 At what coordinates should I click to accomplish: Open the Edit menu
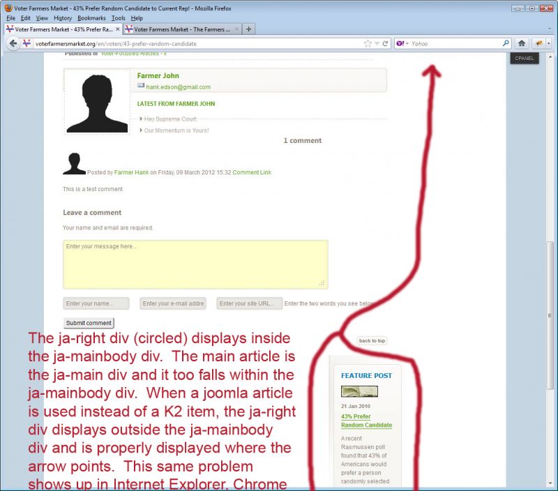(25, 18)
